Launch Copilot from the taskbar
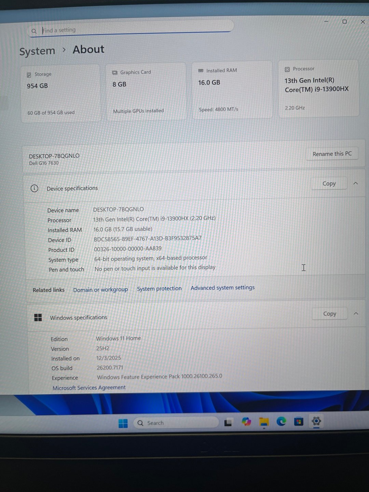The width and height of the screenshot is (369, 492). pyautogui.click(x=246, y=422)
